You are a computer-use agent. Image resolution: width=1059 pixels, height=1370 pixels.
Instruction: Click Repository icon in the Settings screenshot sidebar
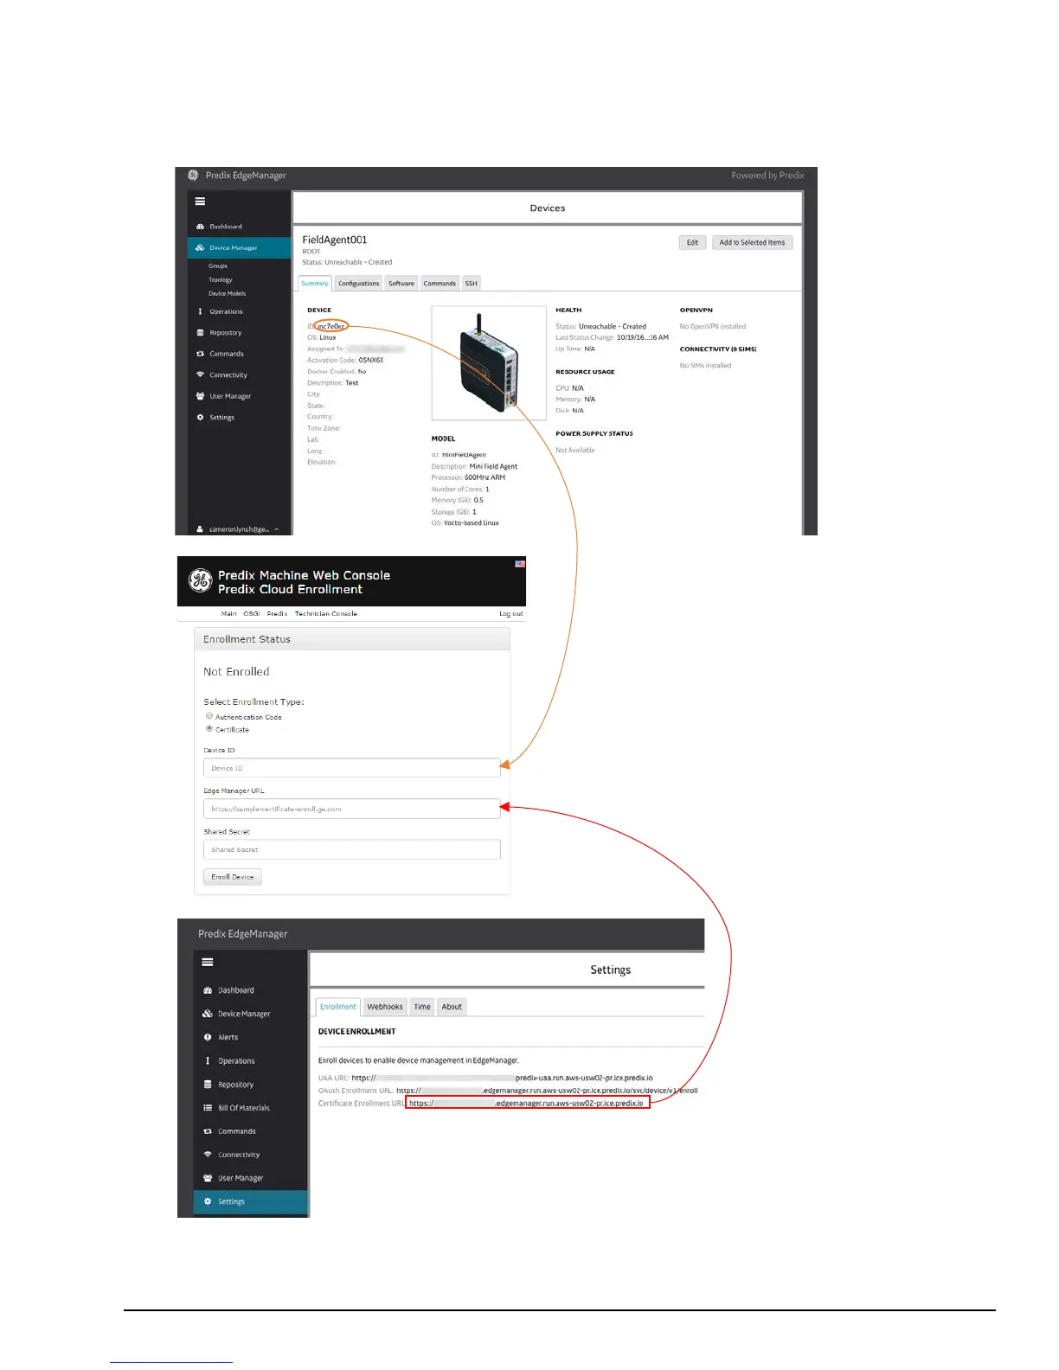coord(208,1084)
